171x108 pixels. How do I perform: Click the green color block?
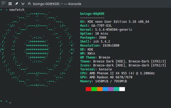94,89
